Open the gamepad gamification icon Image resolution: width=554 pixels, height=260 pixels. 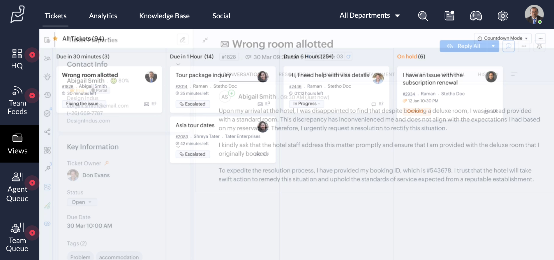click(476, 16)
